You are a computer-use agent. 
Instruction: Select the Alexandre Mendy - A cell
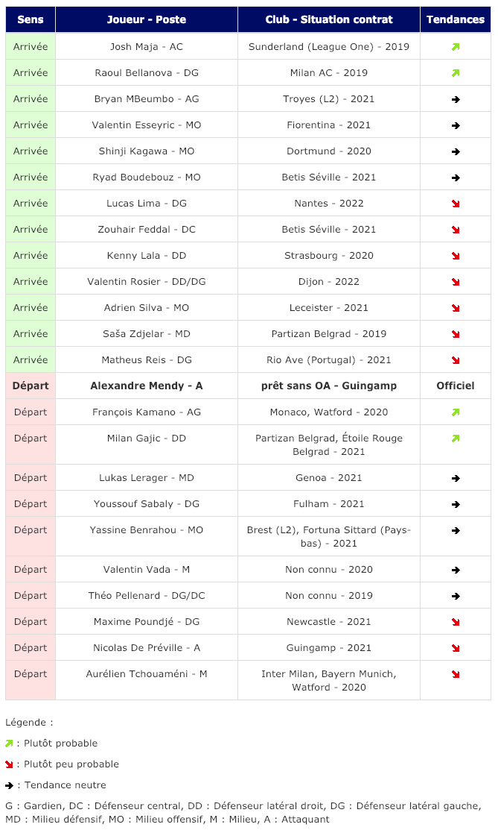pos(147,386)
